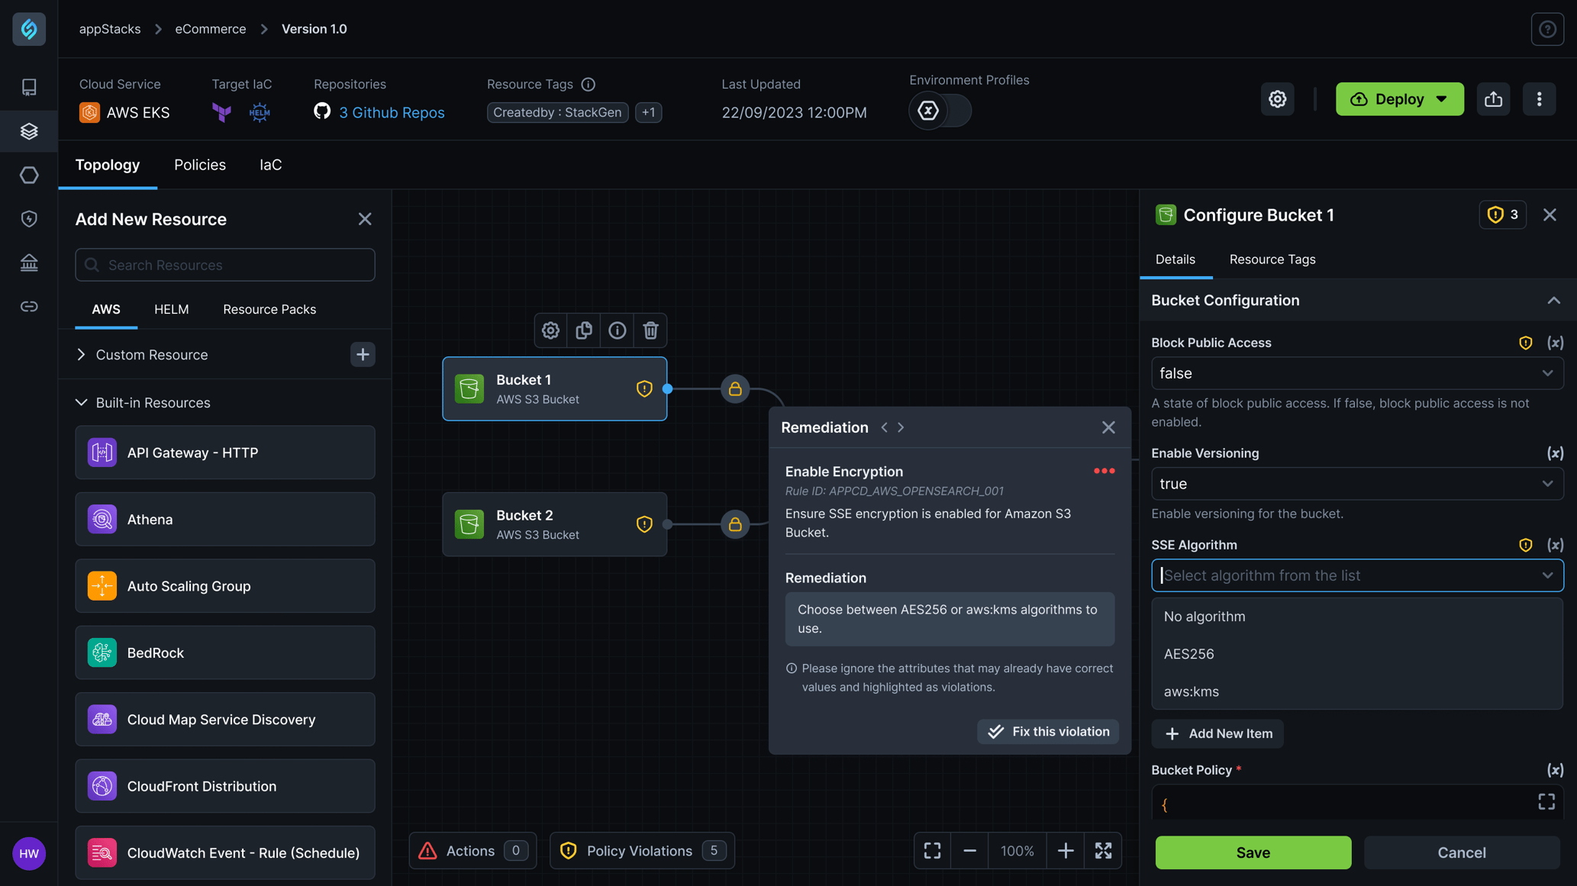This screenshot has width=1577, height=886.
Task: Collapse the Bucket Configuration section
Action: point(1551,301)
